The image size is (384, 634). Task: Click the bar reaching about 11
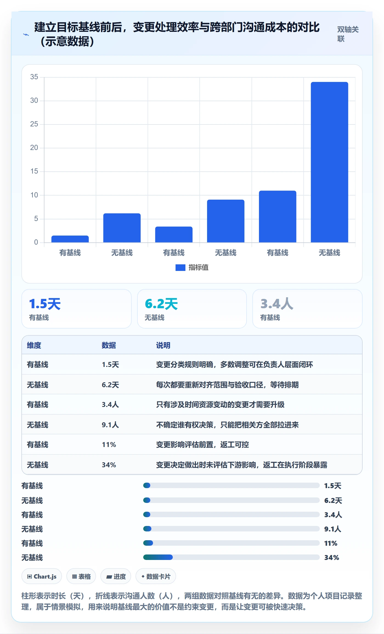click(278, 216)
